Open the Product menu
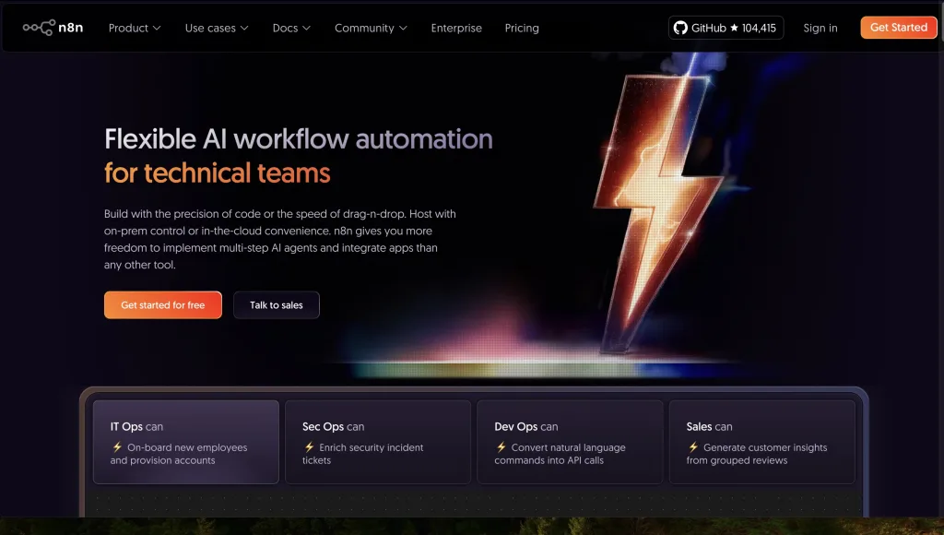 tap(135, 28)
